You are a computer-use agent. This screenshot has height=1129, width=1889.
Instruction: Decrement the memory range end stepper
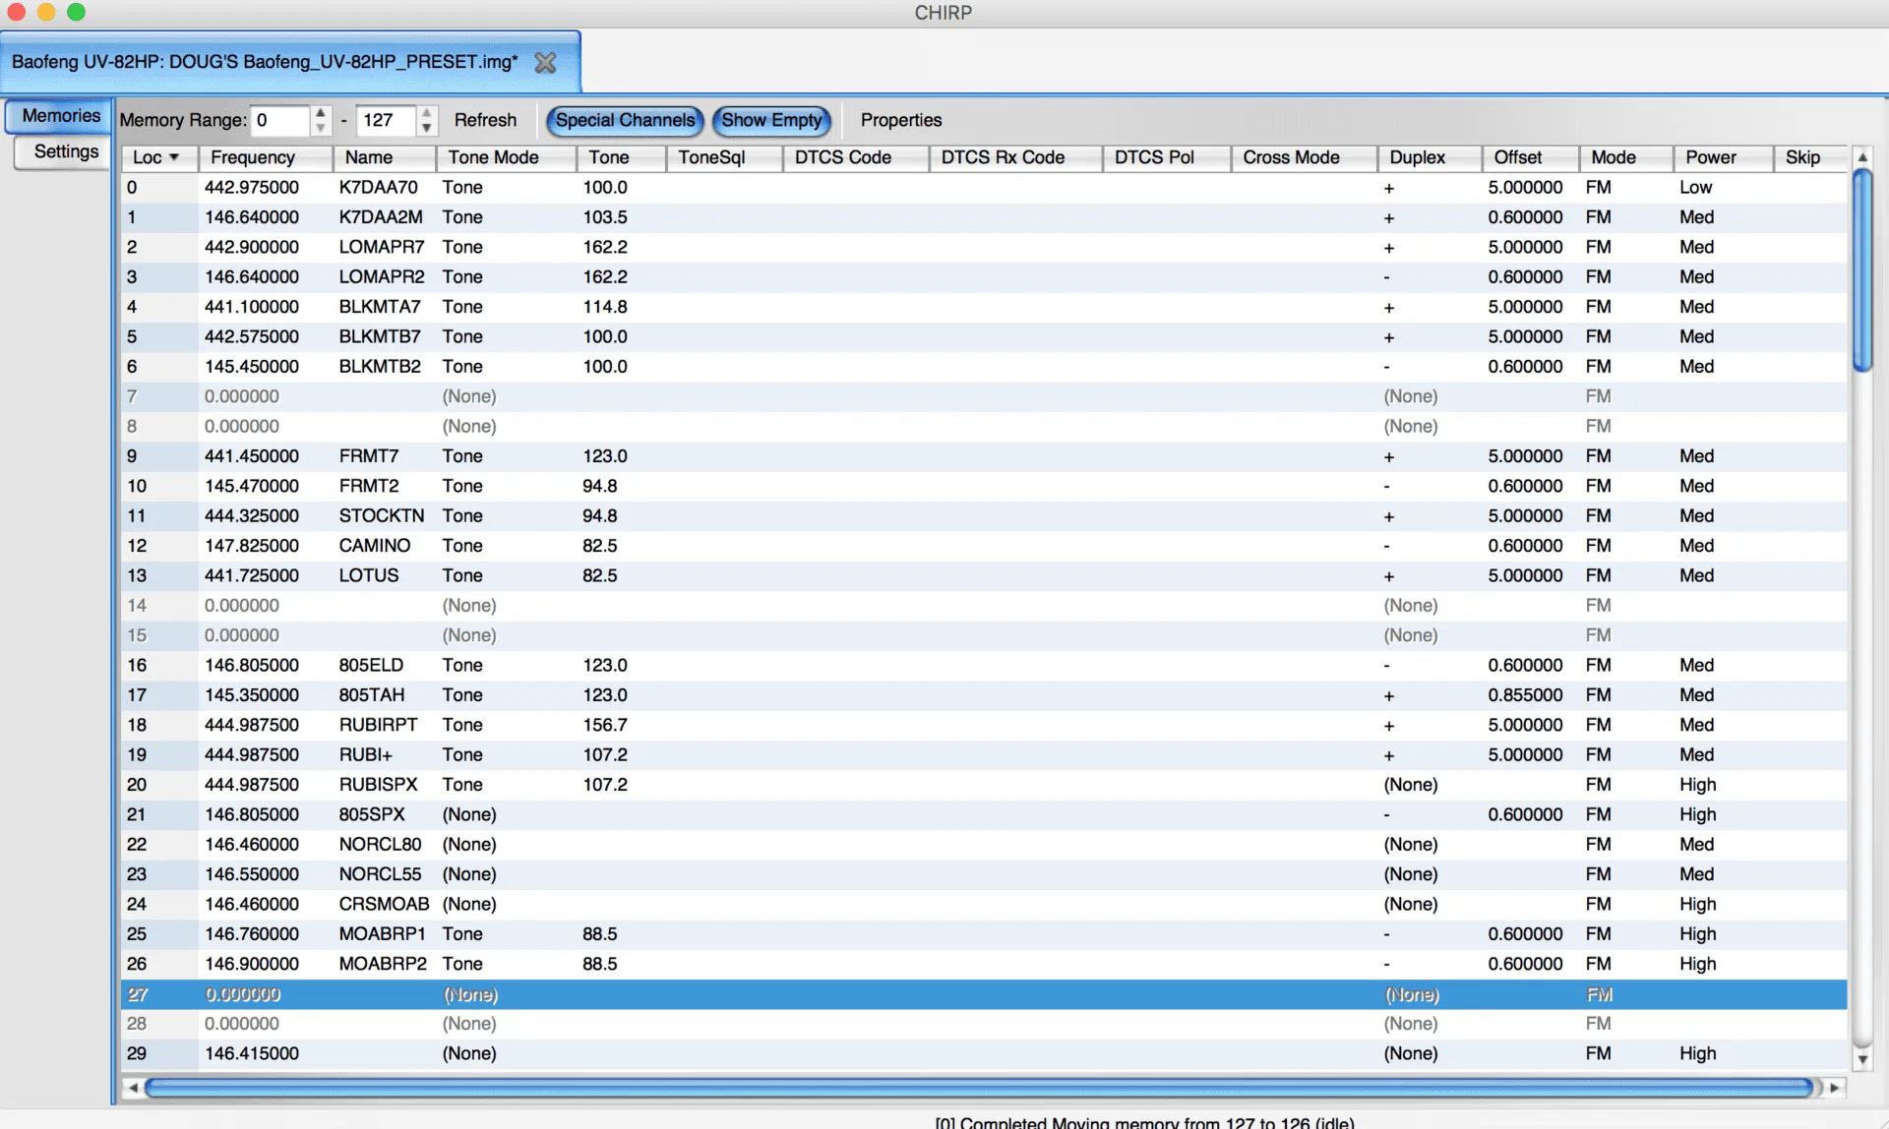click(x=426, y=128)
